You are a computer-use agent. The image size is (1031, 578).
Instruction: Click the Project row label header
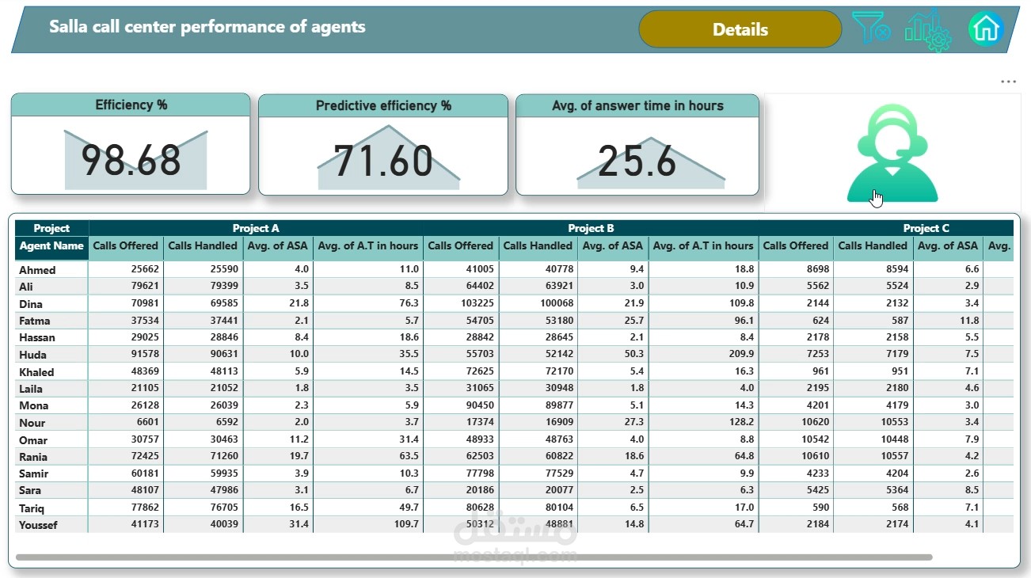(51, 228)
